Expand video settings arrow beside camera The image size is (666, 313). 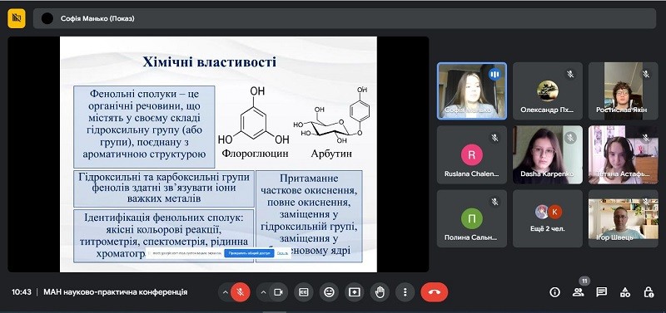(263, 292)
